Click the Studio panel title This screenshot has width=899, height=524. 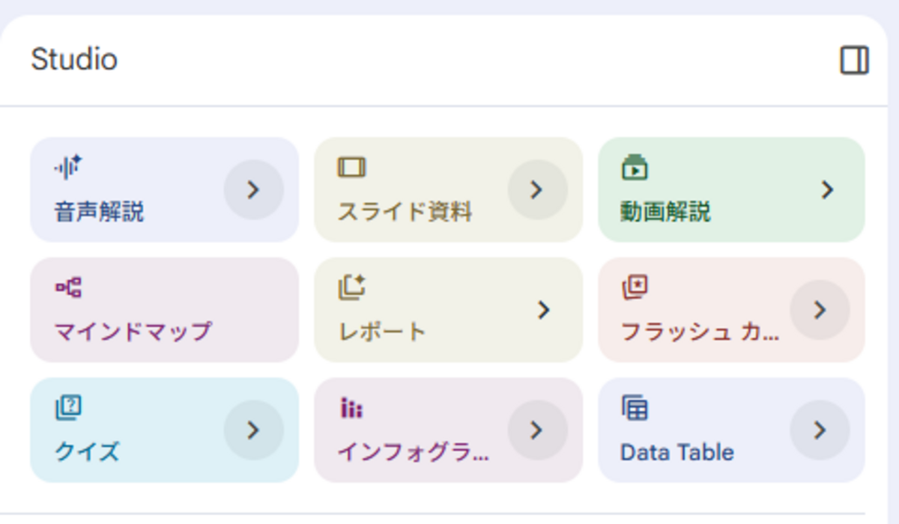point(74,60)
